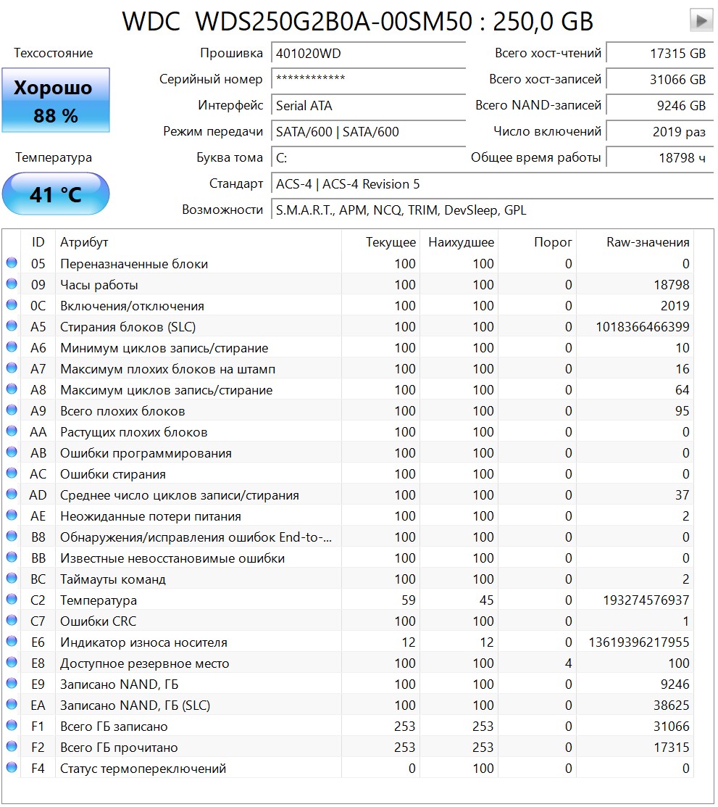The image size is (718, 807).
Task: Click status icon of F1 Всего ГБ записано
Action: point(12,726)
